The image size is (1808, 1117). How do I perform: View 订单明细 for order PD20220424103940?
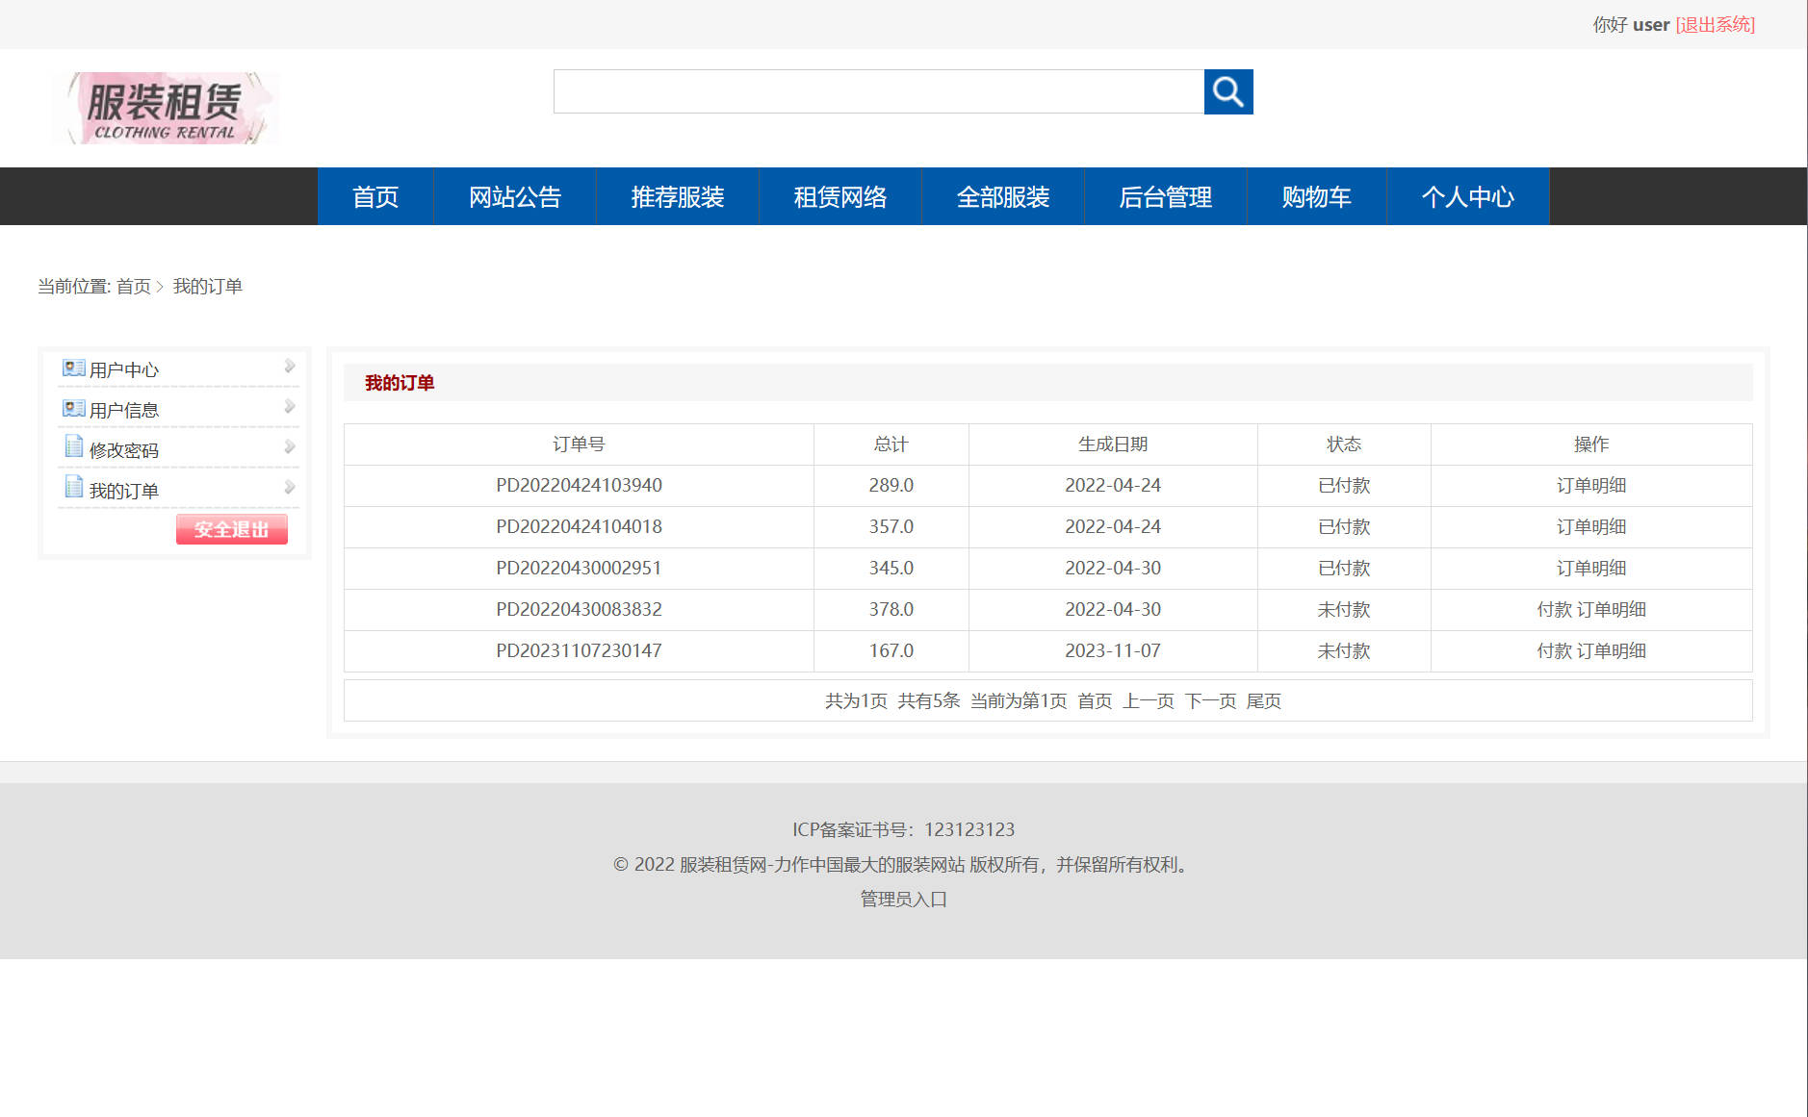[1592, 485]
